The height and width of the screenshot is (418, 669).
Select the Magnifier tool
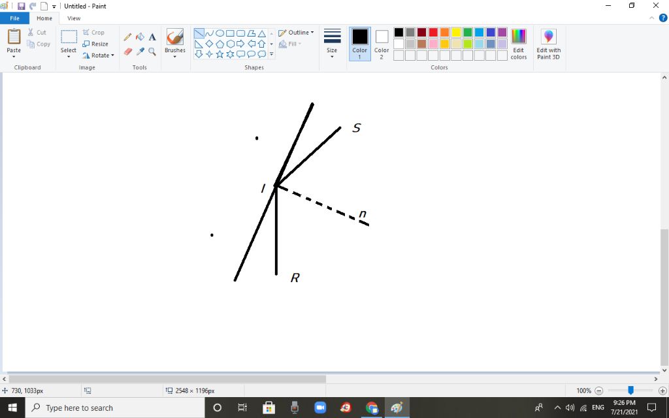point(152,52)
